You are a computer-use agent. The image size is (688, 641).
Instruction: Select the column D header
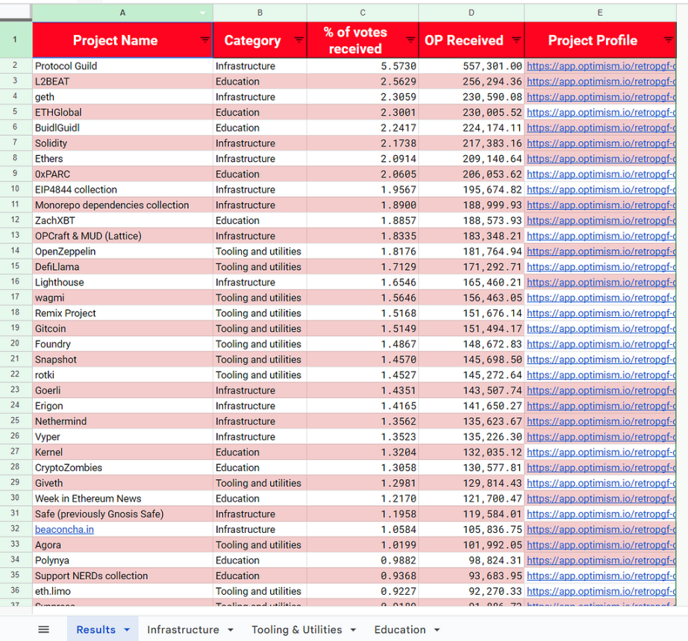pos(471,13)
